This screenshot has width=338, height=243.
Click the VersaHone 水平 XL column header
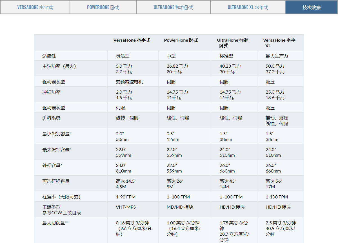coord(279,43)
